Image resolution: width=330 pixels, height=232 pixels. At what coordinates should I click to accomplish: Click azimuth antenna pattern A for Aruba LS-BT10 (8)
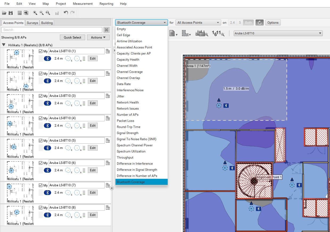77,215
